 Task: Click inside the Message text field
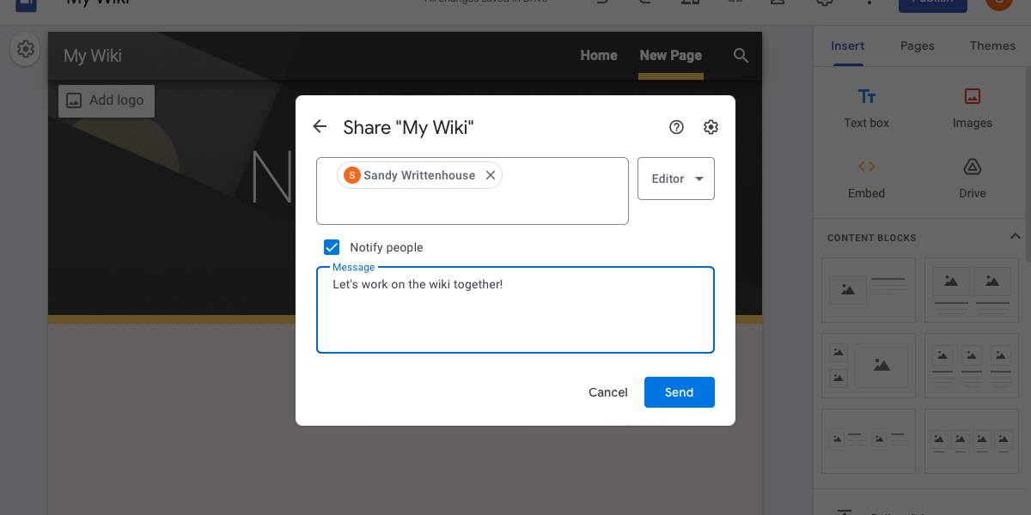(515, 309)
